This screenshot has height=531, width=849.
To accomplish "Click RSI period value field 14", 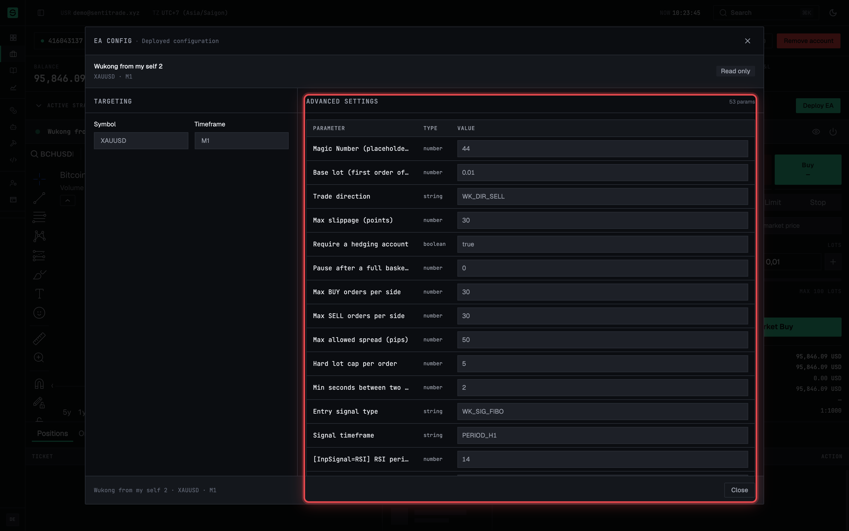I will pos(602,459).
